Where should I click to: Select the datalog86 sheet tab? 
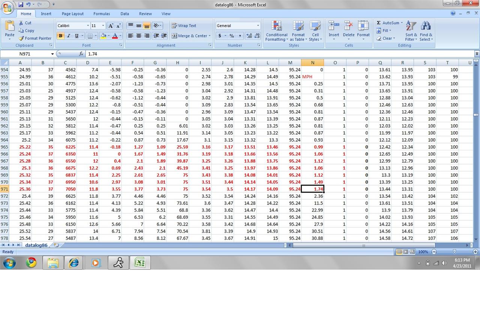click(x=36, y=245)
